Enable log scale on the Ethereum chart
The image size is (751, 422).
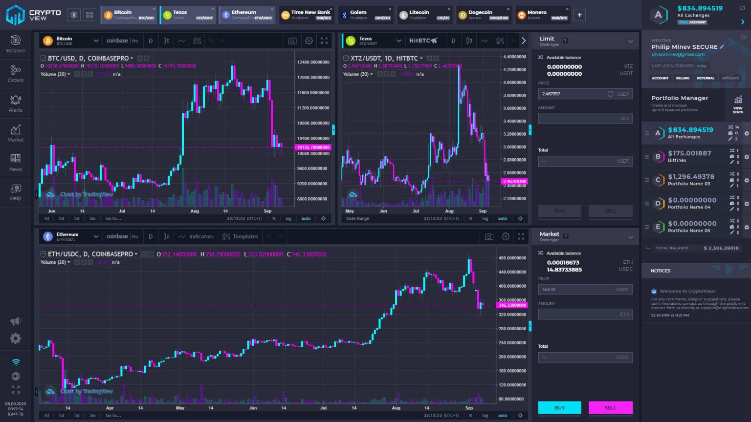pos(485,415)
